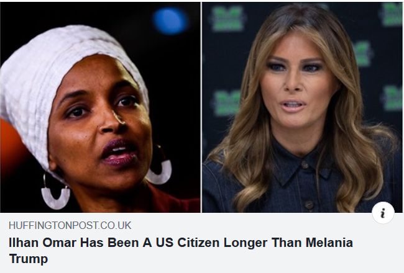Click "US Citizen" in the headline text

[x=186, y=243]
